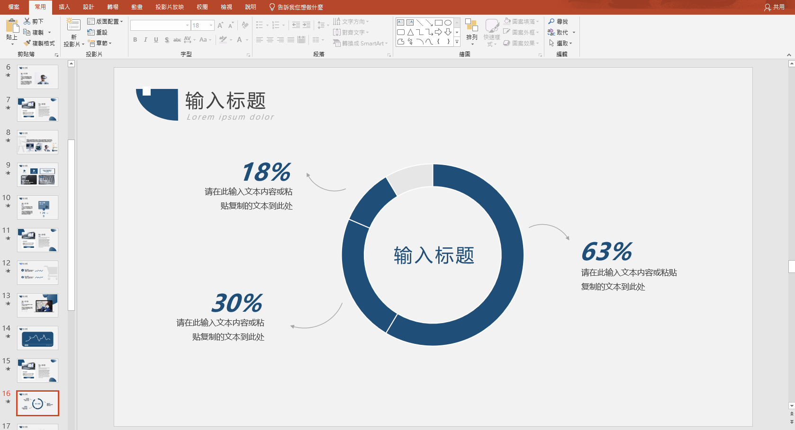Screen dimensions: 795x430
Task: Toggle italic formatting
Action: pos(145,40)
